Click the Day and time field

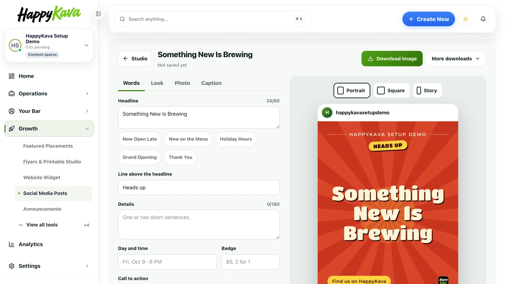168,262
